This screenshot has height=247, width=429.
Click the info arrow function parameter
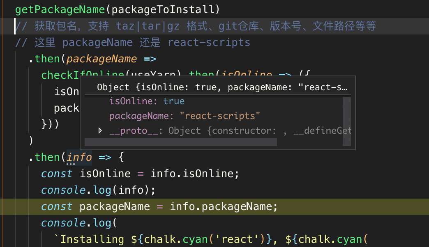79,157
